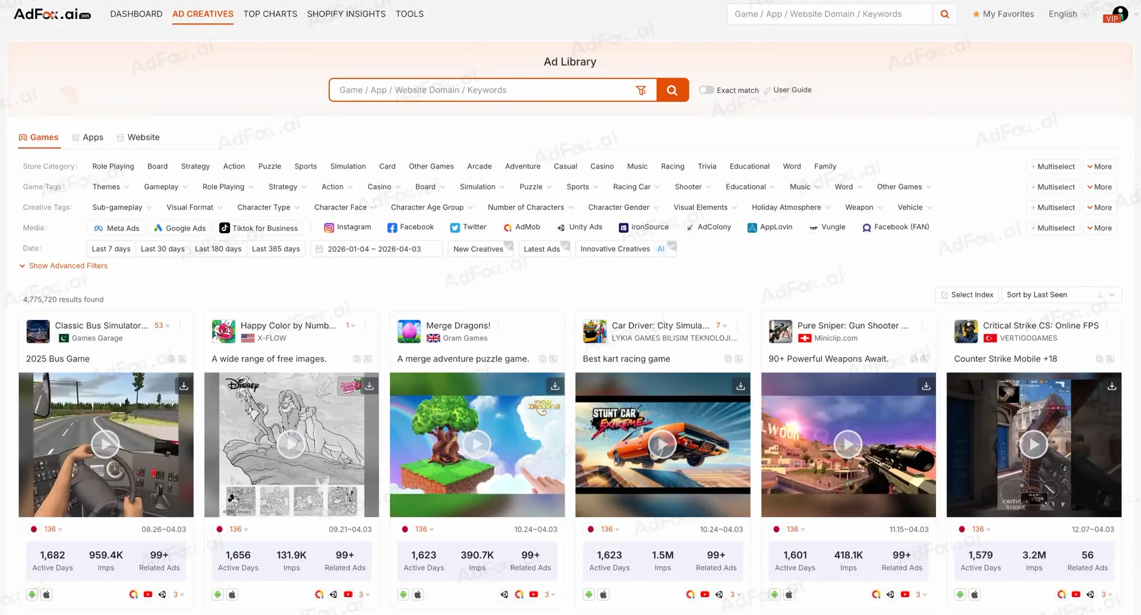Screen dimensions: 1141x615
Task: Download the Classic Bus Simulator creative
Action: point(184,386)
